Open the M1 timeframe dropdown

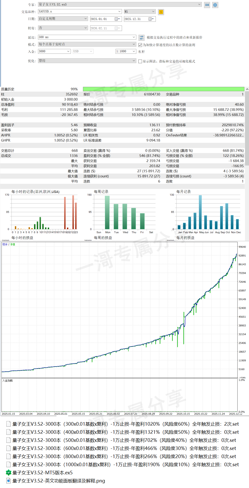tap(153, 11)
